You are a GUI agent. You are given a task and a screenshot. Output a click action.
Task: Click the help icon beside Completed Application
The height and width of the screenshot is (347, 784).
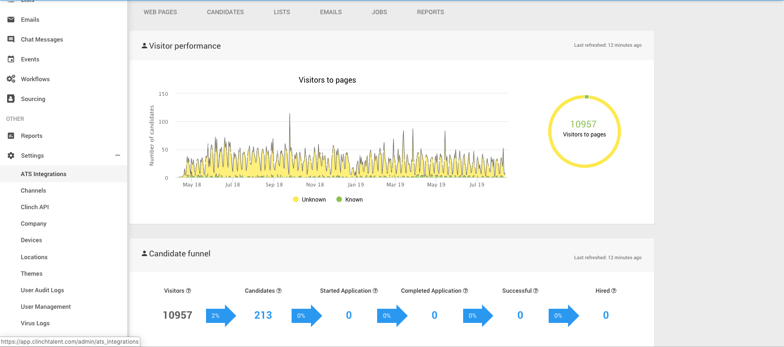(465, 291)
